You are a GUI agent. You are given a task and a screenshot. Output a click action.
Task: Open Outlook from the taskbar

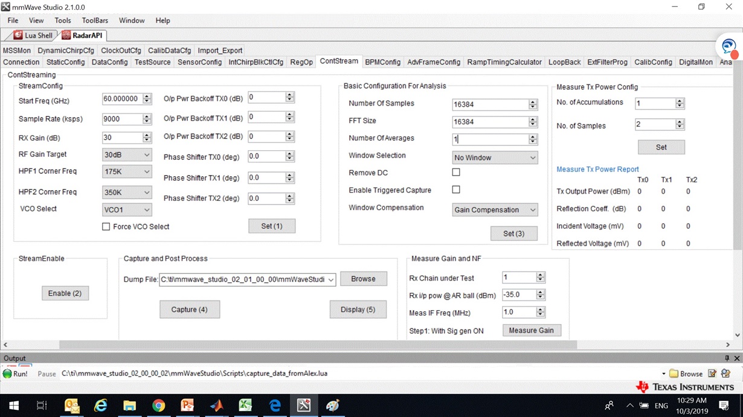click(x=72, y=406)
